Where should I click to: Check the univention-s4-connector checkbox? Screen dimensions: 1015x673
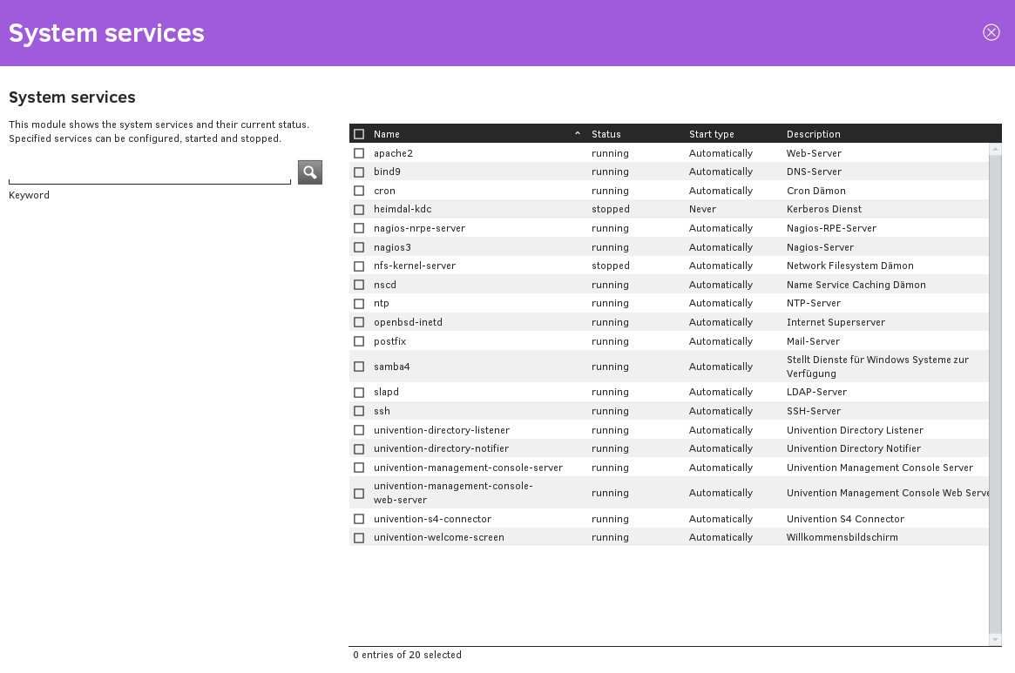[x=359, y=520]
